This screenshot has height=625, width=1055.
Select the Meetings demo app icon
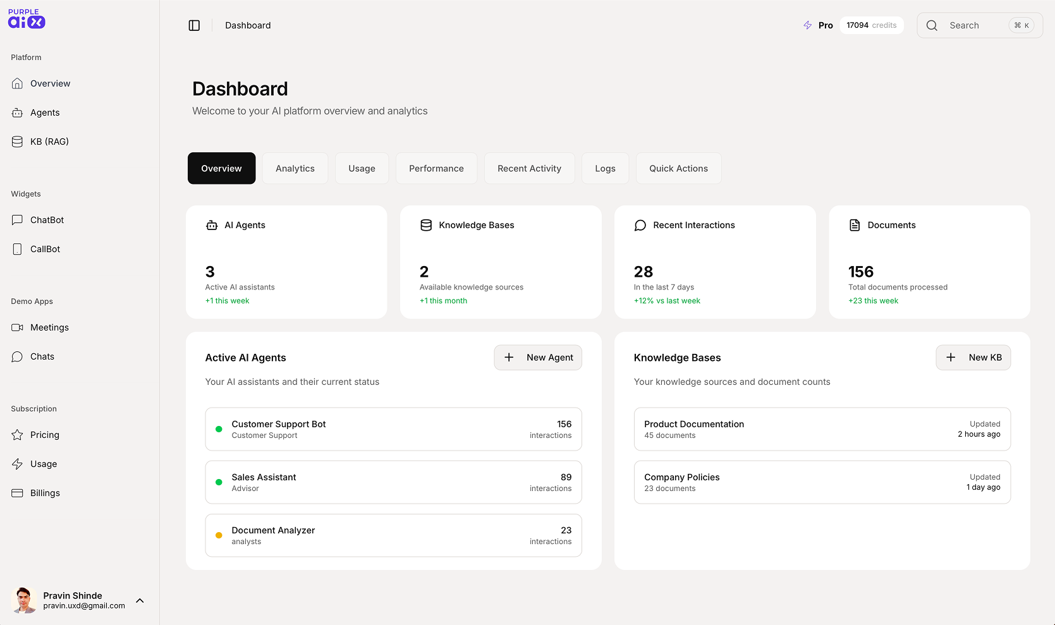click(17, 327)
